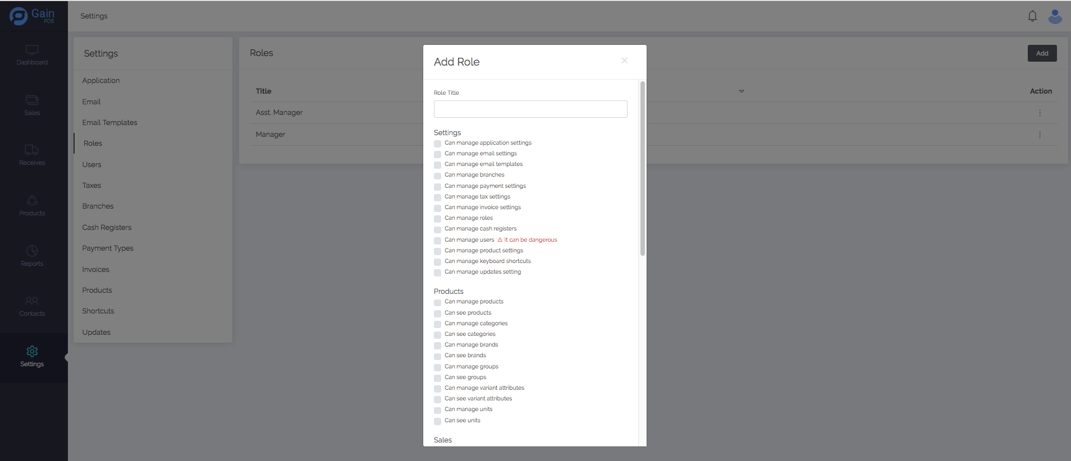1071x461 pixels.
Task: Open the user profile avatar
Action: pyautogui.click(x=1055, y=16)
